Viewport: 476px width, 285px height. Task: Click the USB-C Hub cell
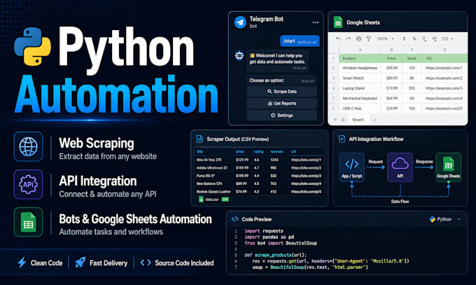(x=360, y=108)
